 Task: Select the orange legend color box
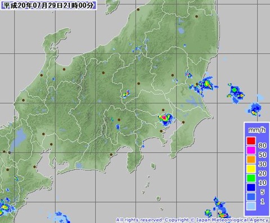click(x=251, y=160)
